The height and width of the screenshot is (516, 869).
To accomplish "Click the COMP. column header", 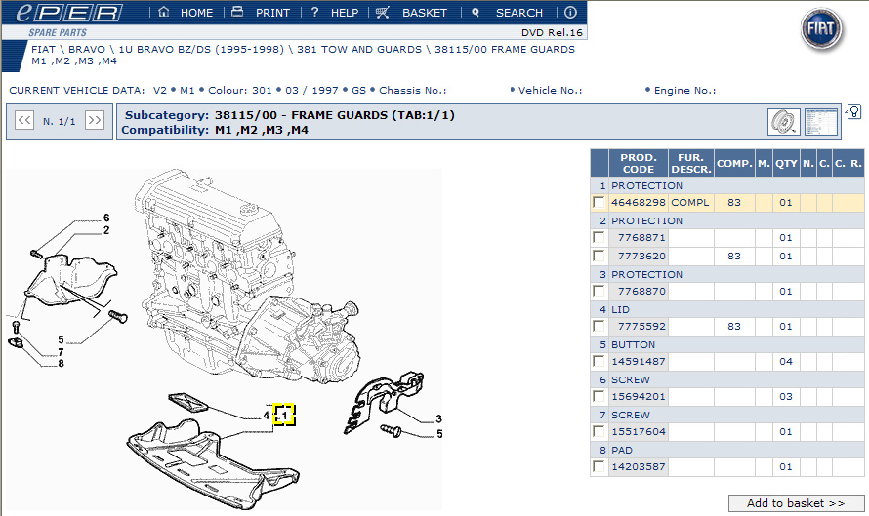I will [734, 163].
